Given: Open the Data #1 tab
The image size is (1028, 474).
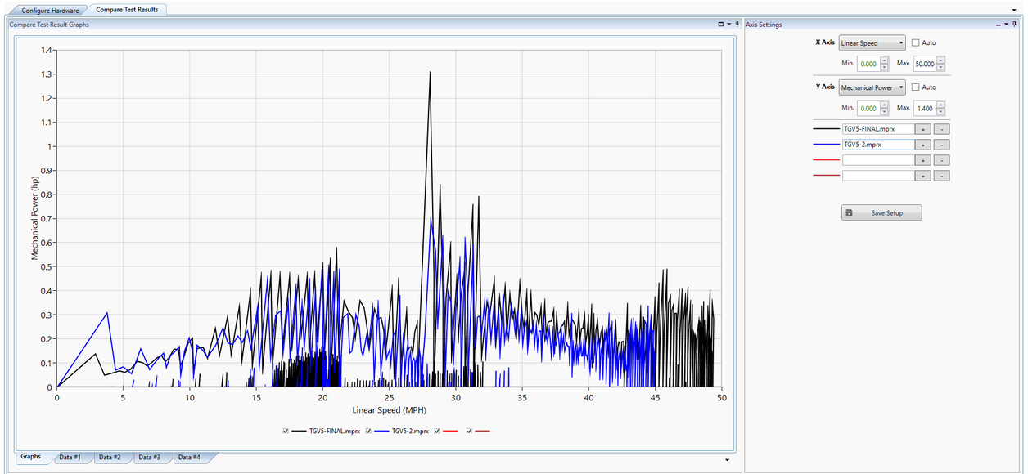Looking at the screenshot, I should pos(70,457).
